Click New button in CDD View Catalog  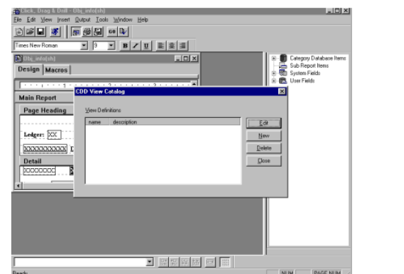(x=263, y=136)
